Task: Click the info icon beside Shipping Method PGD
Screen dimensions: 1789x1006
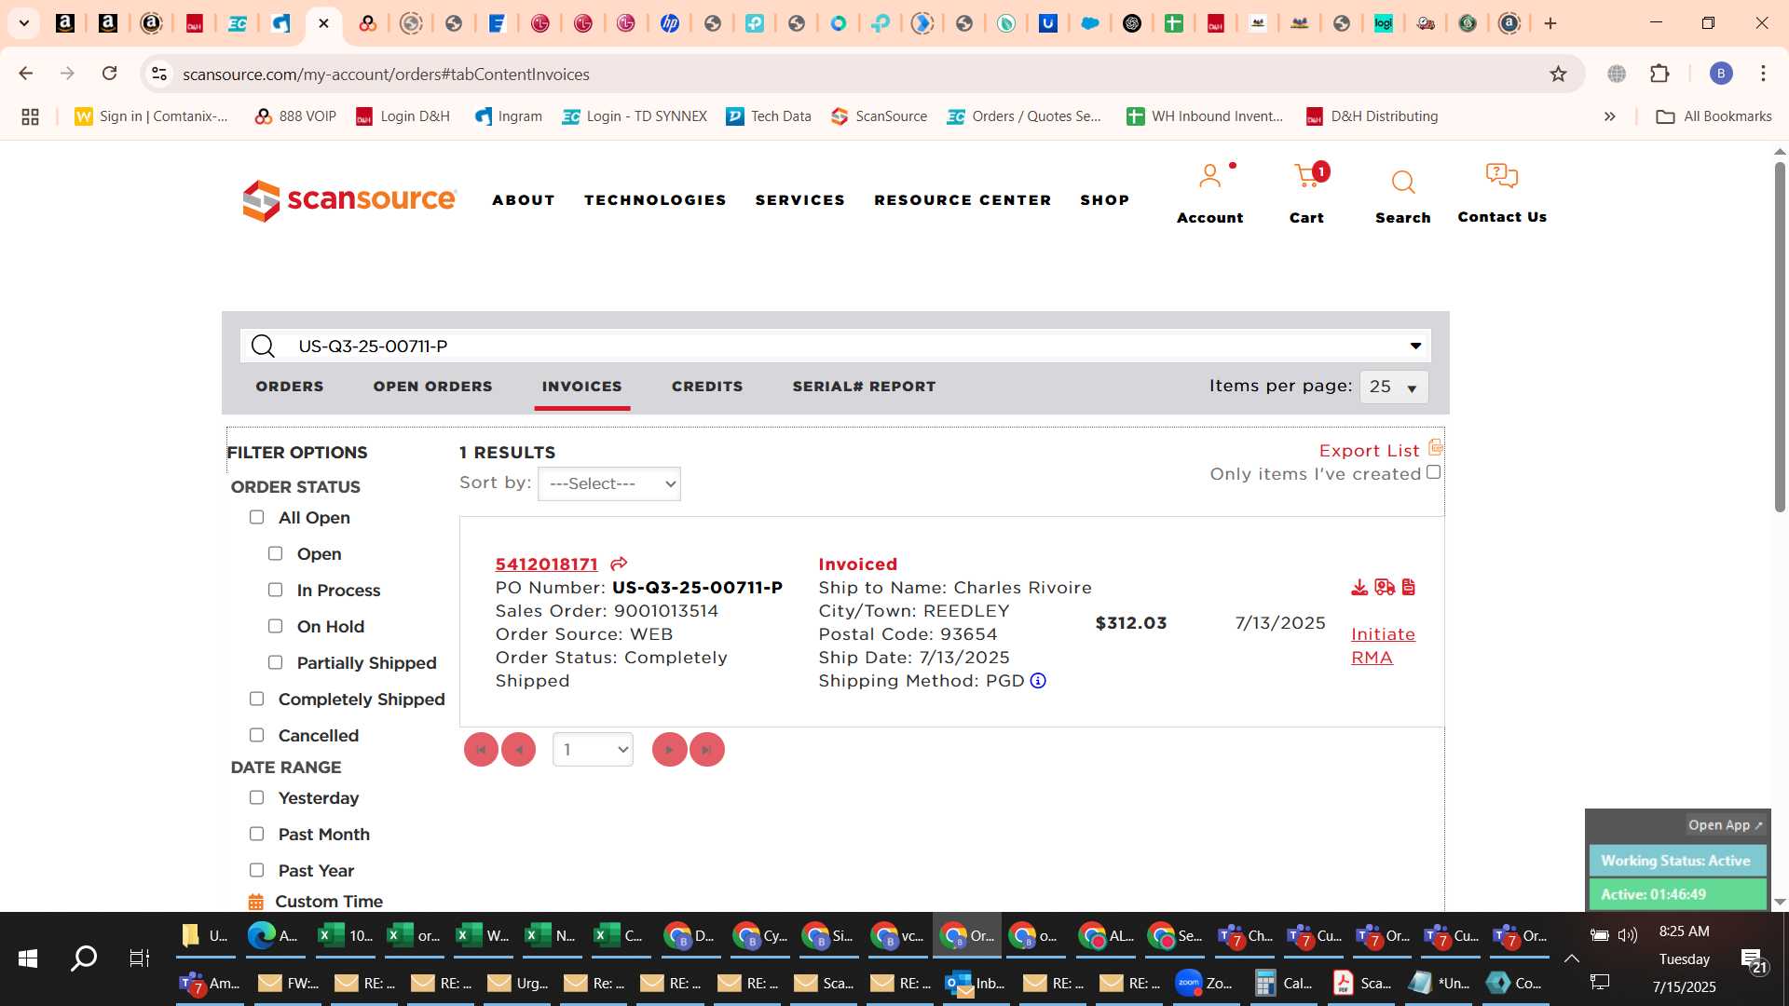Action: click(x=1038, y=681)
